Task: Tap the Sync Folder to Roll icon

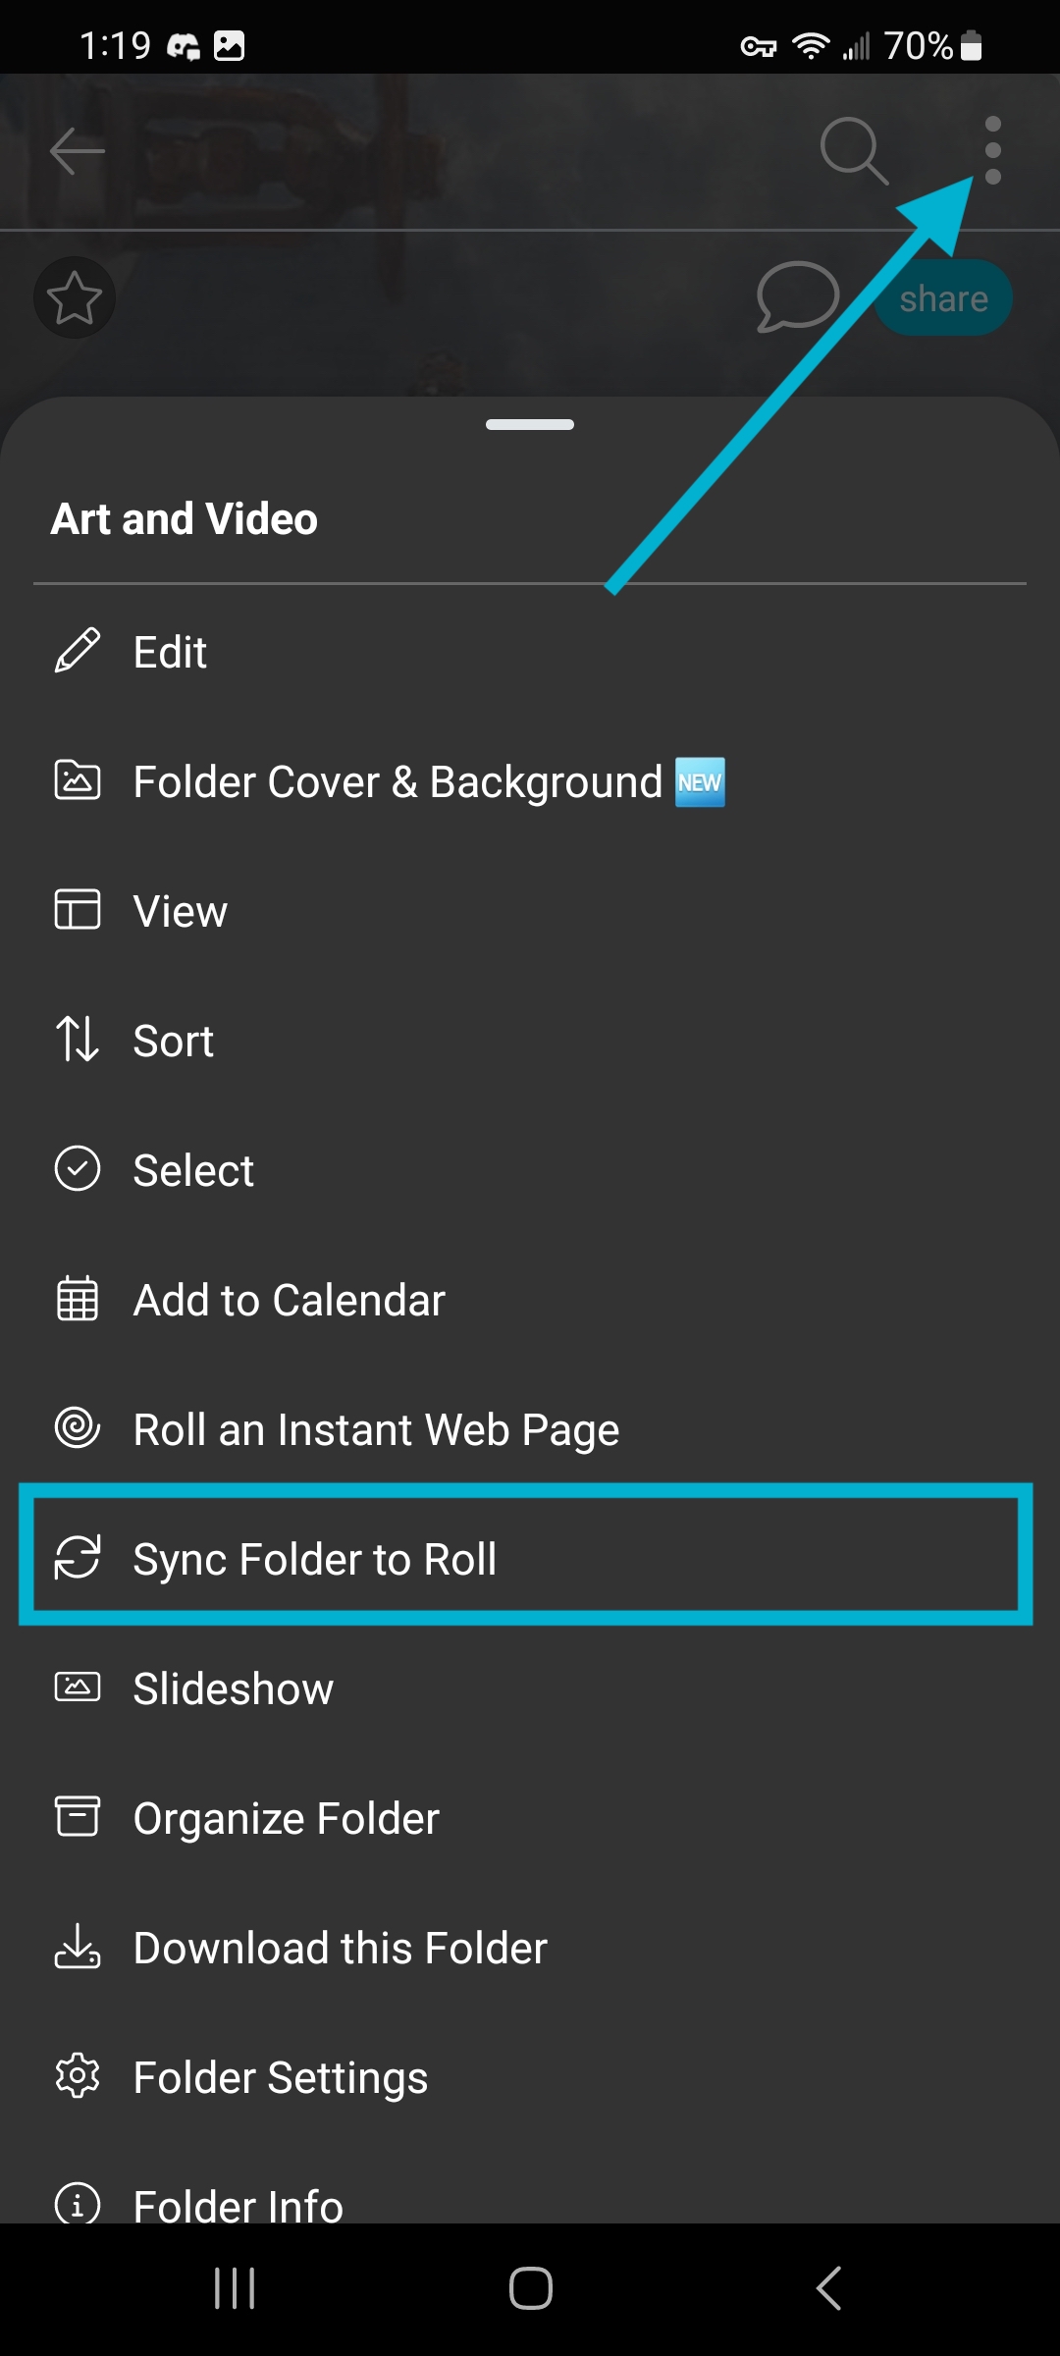Action: point(78,1558)
